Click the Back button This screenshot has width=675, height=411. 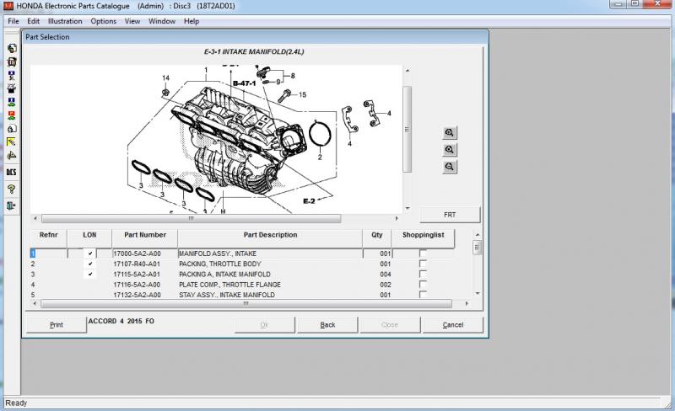coord(327,324)
